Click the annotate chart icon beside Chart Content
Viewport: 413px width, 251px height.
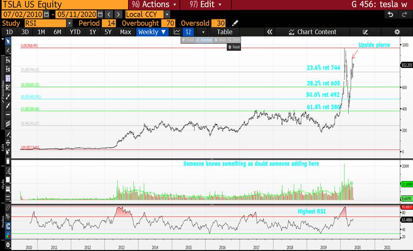coord(365,32)
